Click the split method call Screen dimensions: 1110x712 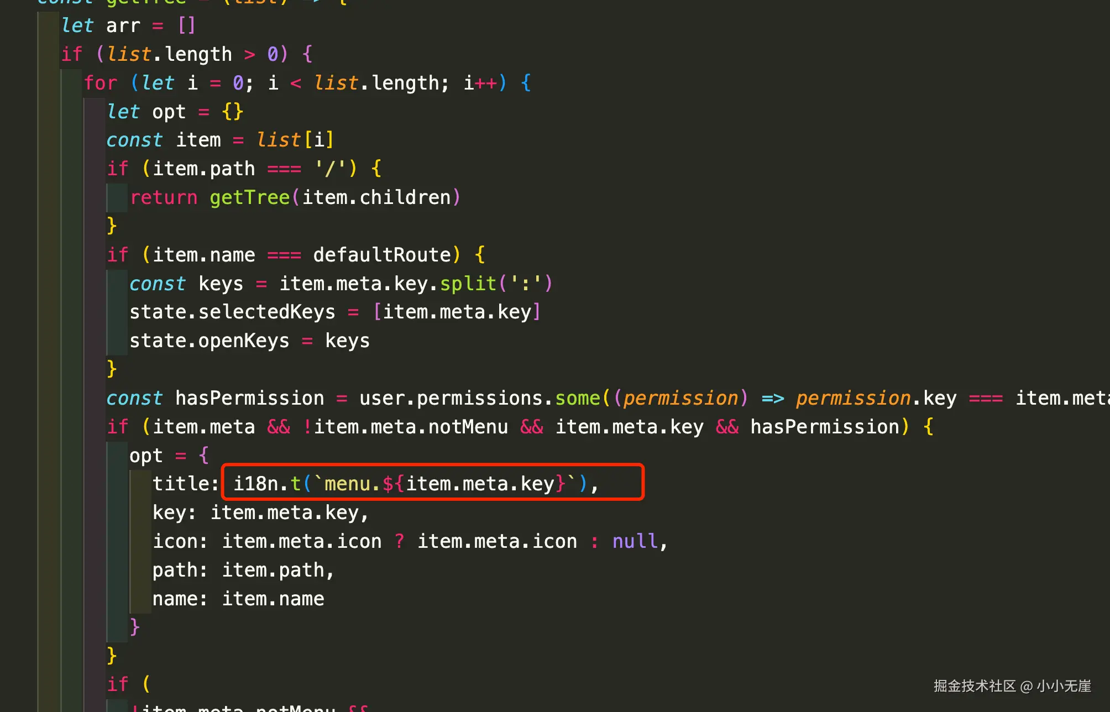click(x=468, y=284)
